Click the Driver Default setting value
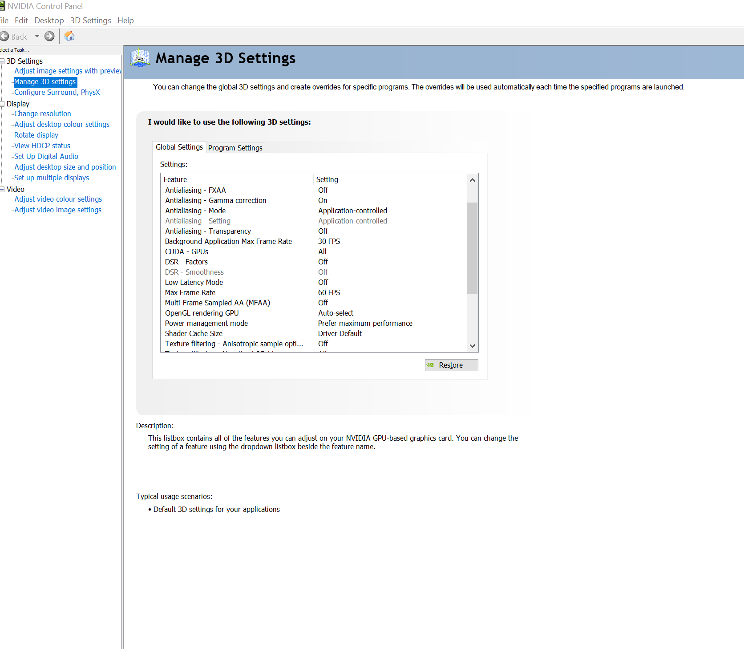Viewport: 744px width, 649px height. tap(340, 333)
